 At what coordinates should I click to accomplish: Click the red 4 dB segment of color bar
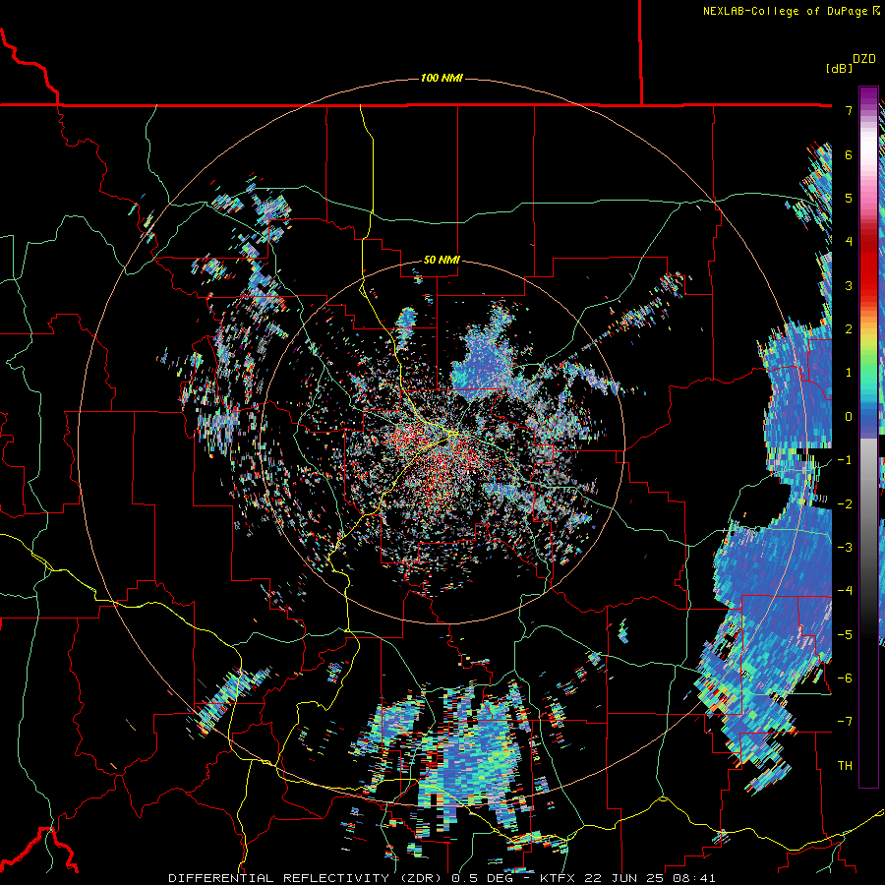pos(868,242)
